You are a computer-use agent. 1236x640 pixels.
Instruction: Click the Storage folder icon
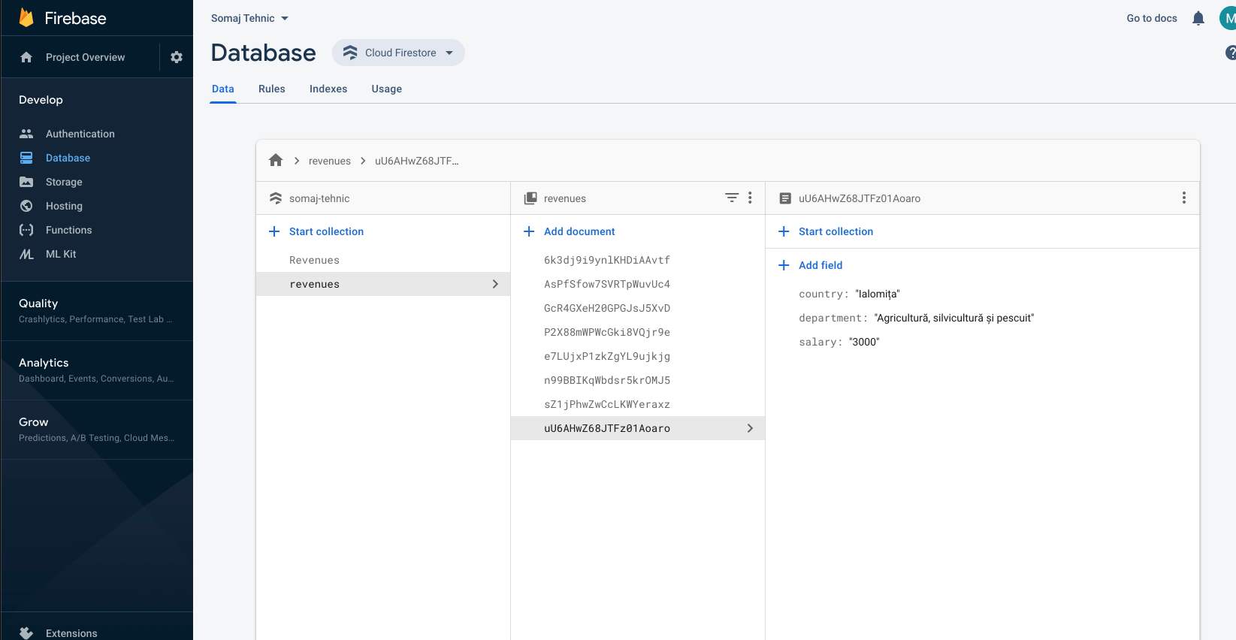pos(26,182)
